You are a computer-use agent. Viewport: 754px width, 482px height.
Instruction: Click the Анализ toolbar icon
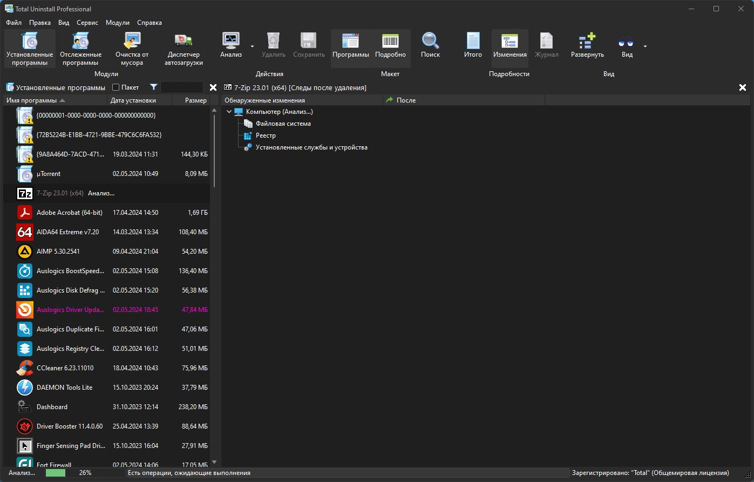[x=231, y=41]
